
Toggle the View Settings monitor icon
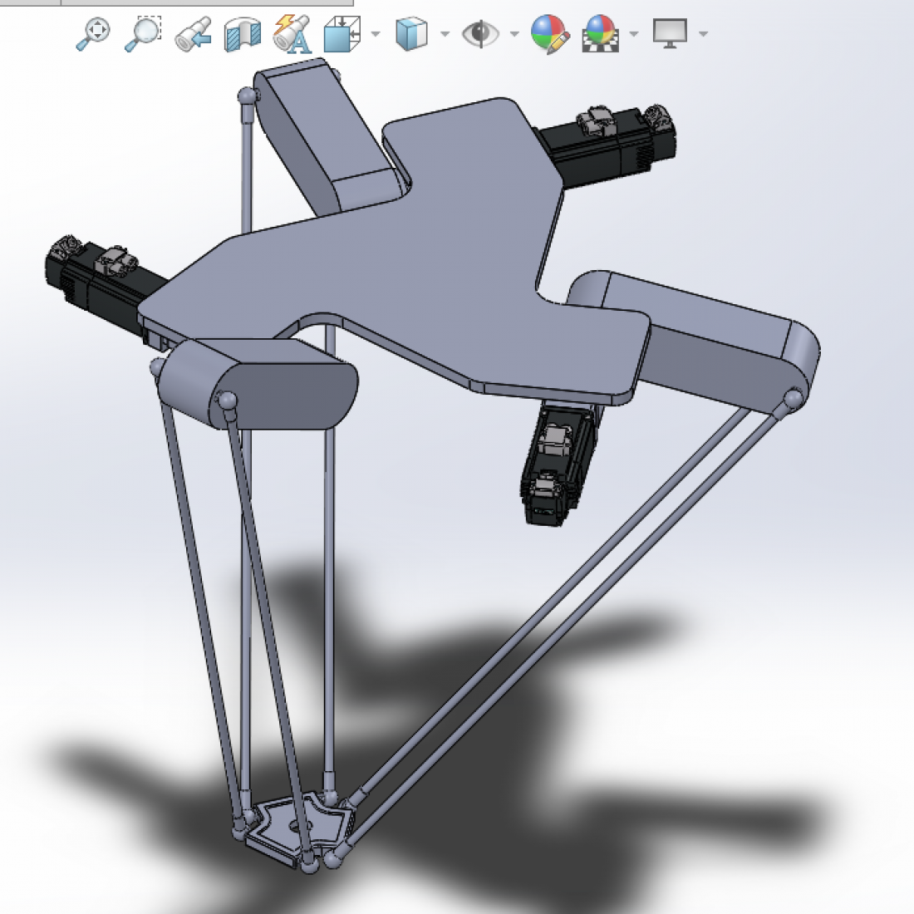click(x=669, y=33)
